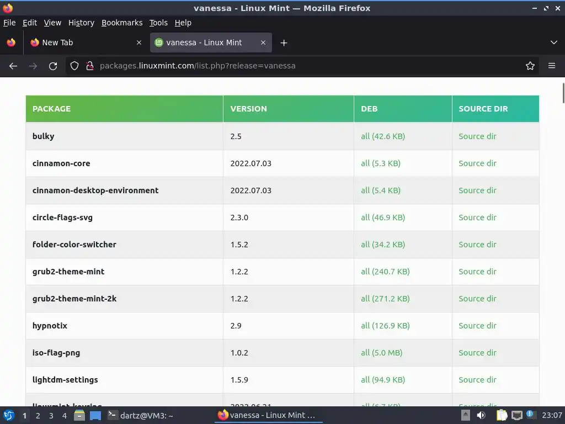
Task: Open Firefox View pinned icon in tab strip
Action: pos(11,43)
